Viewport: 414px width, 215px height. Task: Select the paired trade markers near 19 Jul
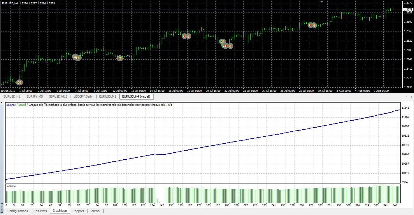tap(186, 36)
